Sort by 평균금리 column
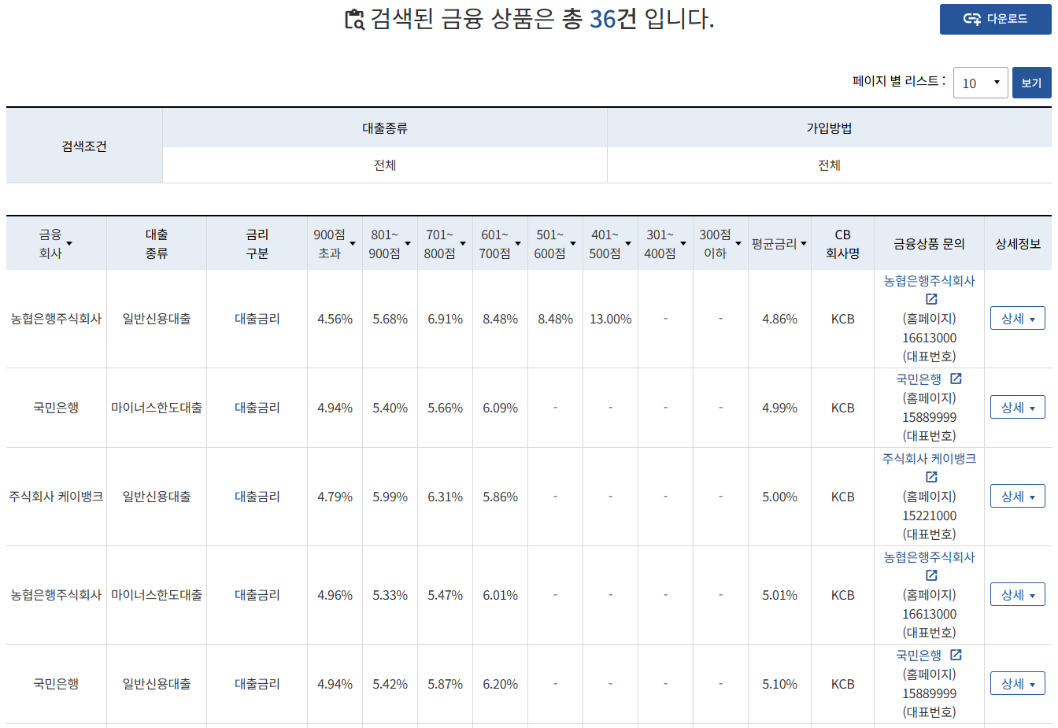Screen dimensions: 1058x728 point(804,244)
